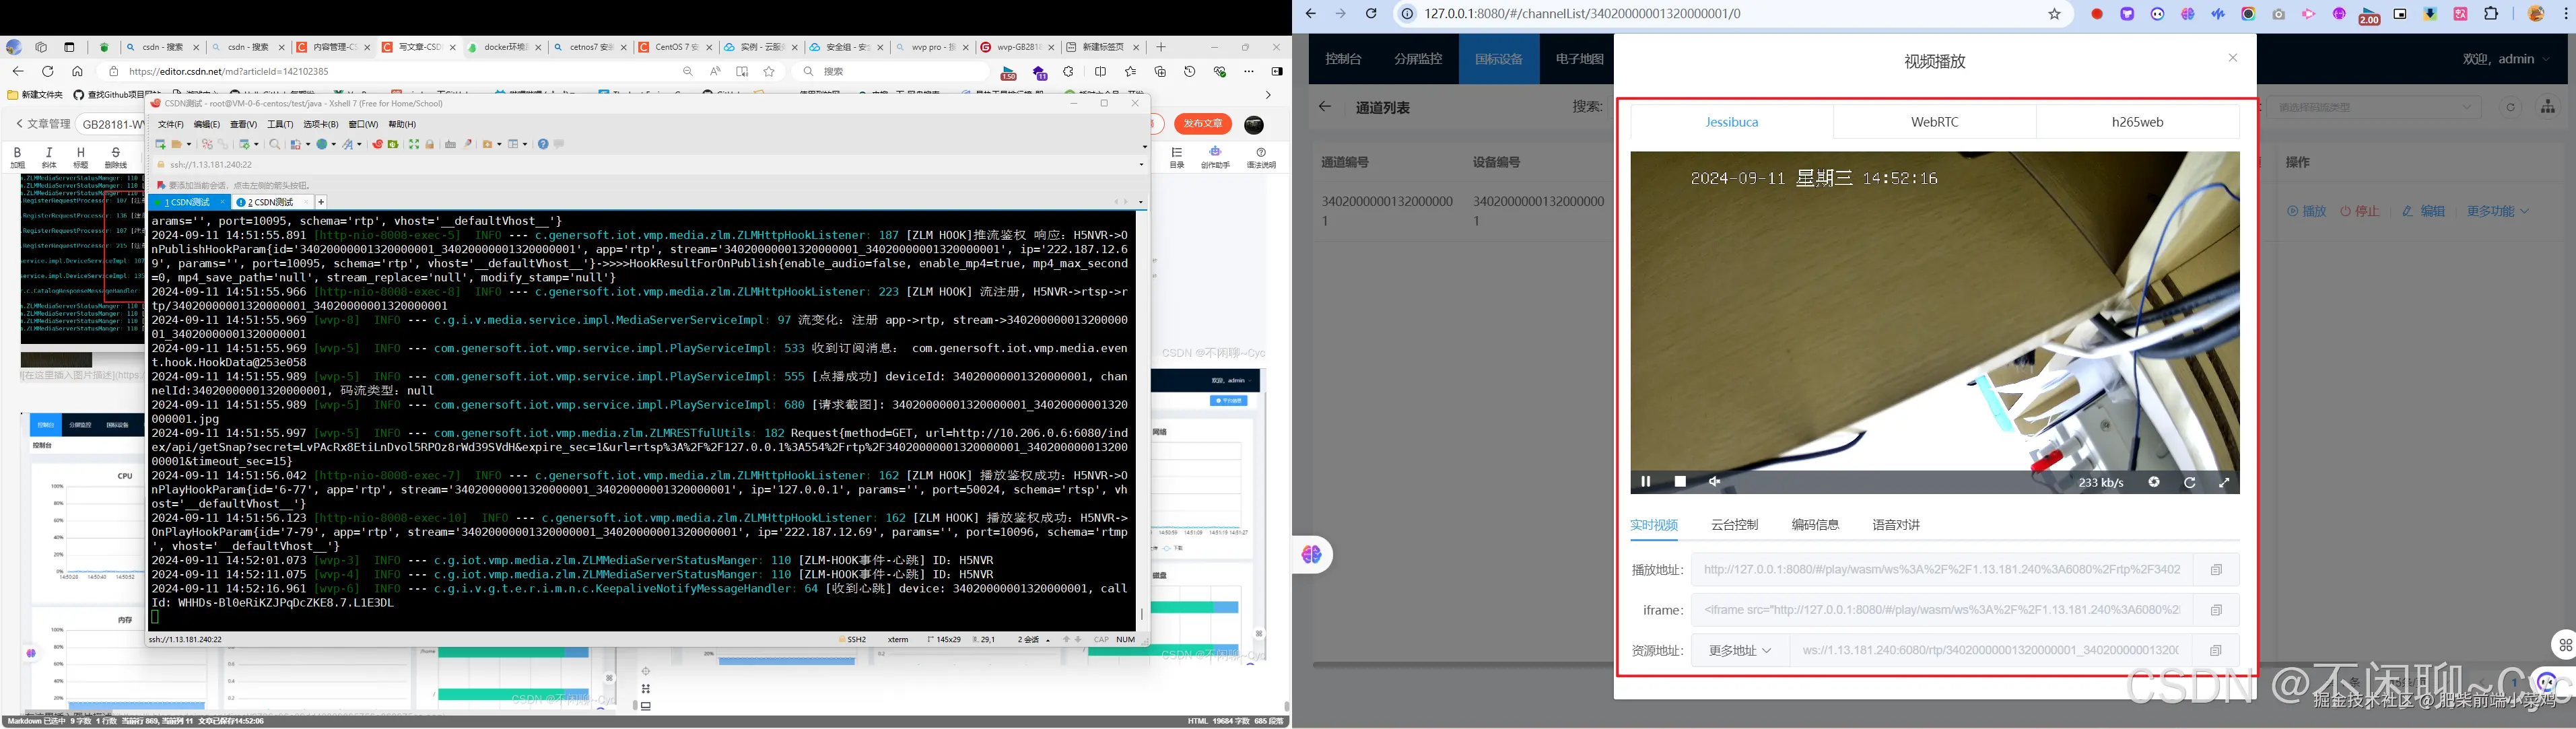
Task: Enter fullscreen mode in video player
Action: tap(2224, 482)
